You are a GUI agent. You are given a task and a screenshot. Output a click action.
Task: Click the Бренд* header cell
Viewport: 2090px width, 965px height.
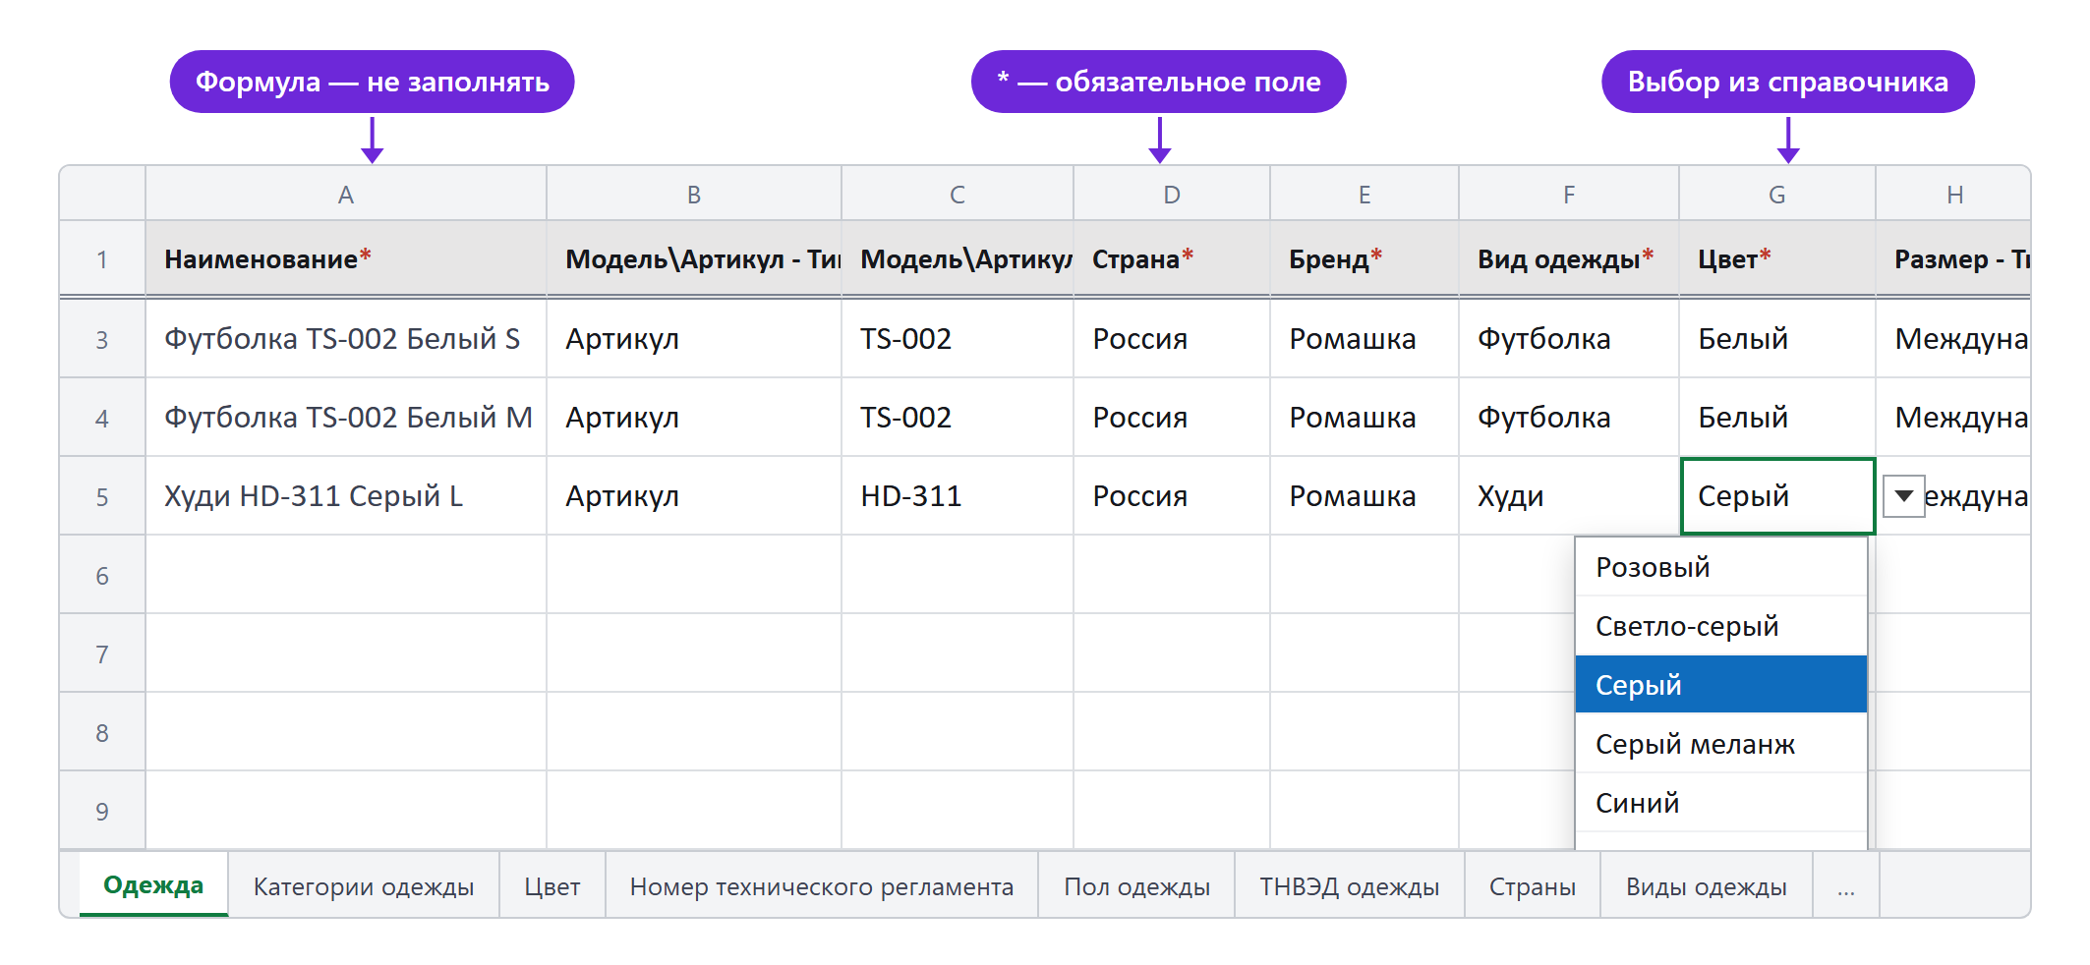[x=1364, y=258]
